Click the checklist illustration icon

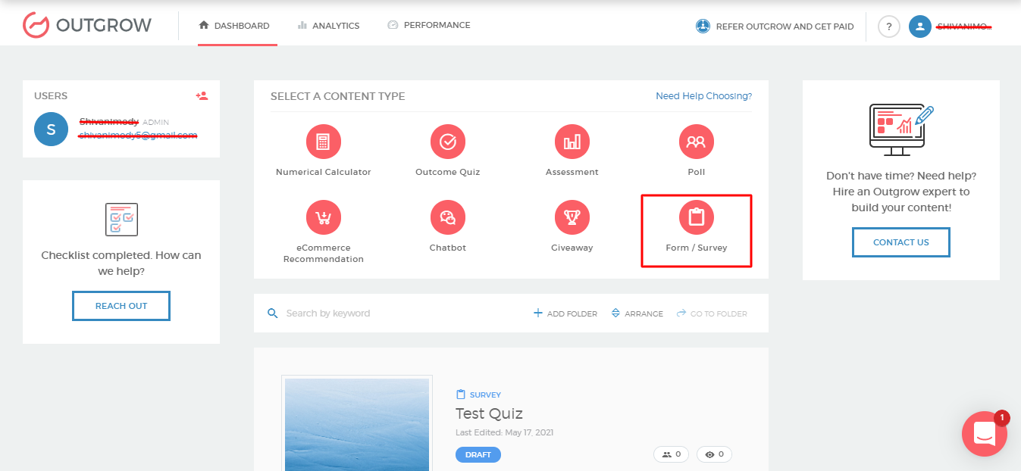(x=121, y=220)
